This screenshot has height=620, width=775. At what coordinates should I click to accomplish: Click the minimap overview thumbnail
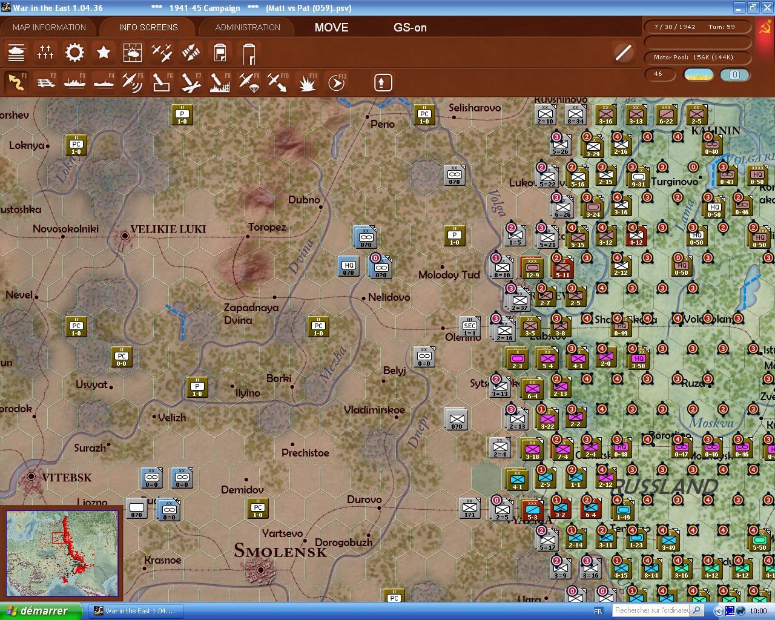62,553
